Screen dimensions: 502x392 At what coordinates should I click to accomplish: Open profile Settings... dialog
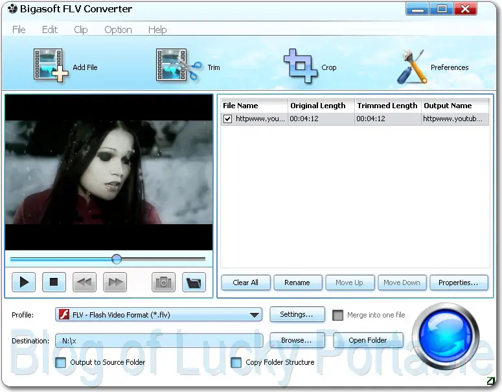click(x=297, y=314)
